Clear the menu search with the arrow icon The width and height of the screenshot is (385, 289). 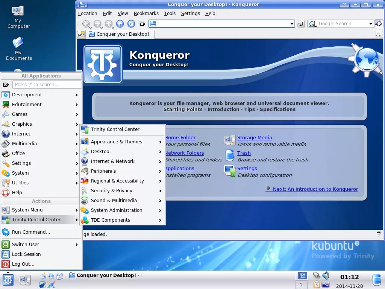point(6,85)
